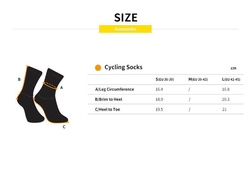Click the A label on sock diagram
This screenshot has height=172, width=251.
[62, 87]
